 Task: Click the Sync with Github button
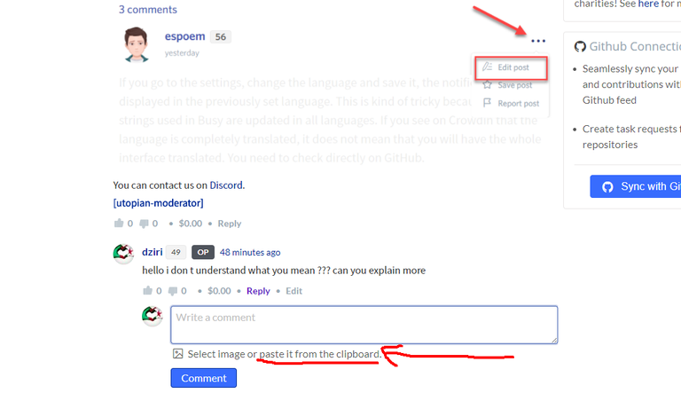click(636, 186)
